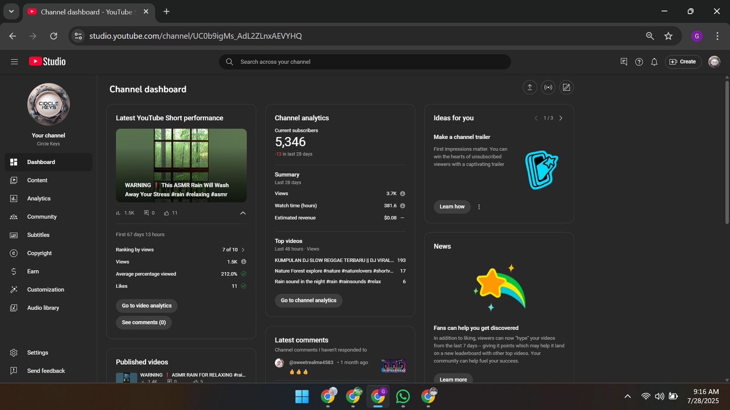Go to next idea in Ideas for you

[561, 118]
